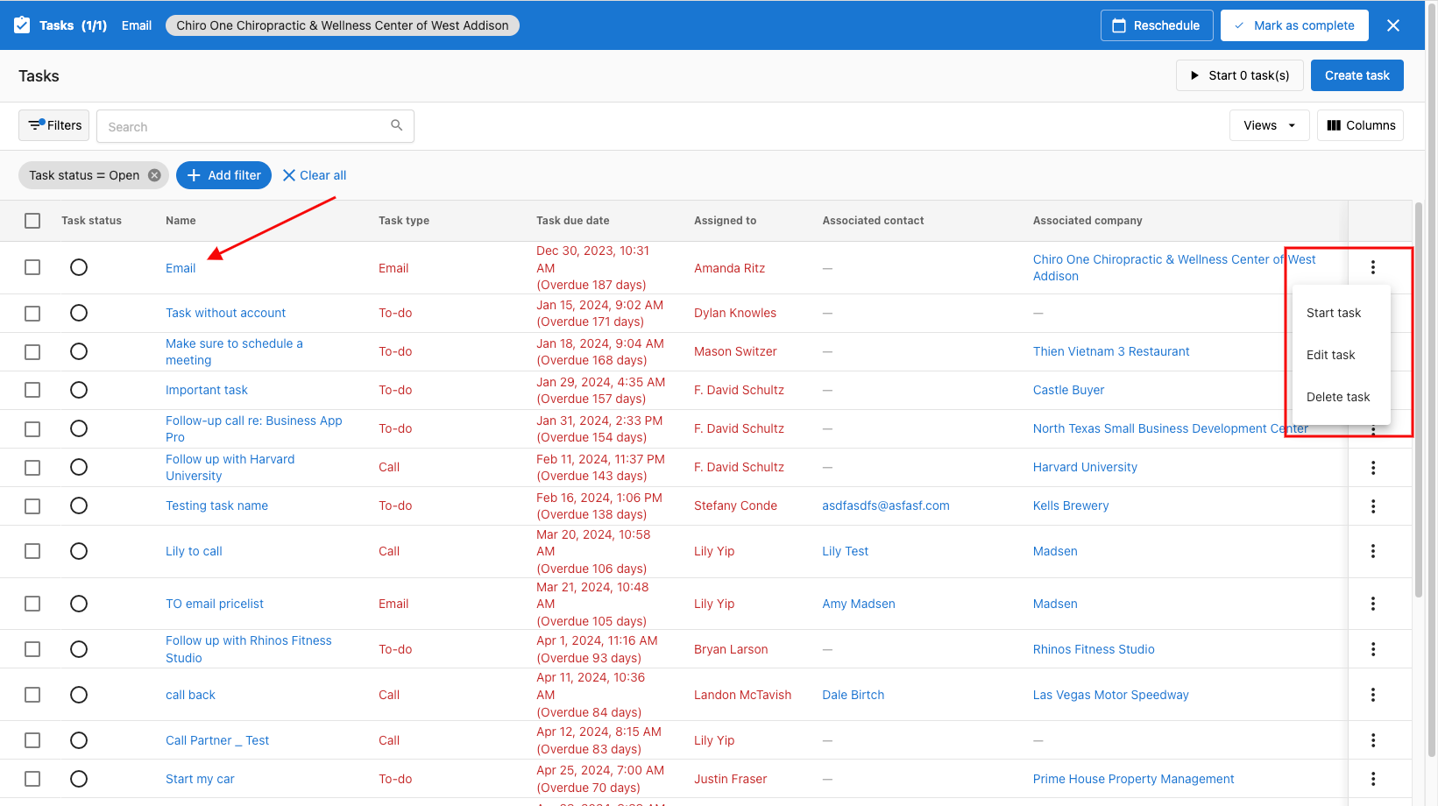Screen dimensions: 1438x806
Task: Click the Chiro One Chiropractic company chip in header
Action: (x=343, y=25)
